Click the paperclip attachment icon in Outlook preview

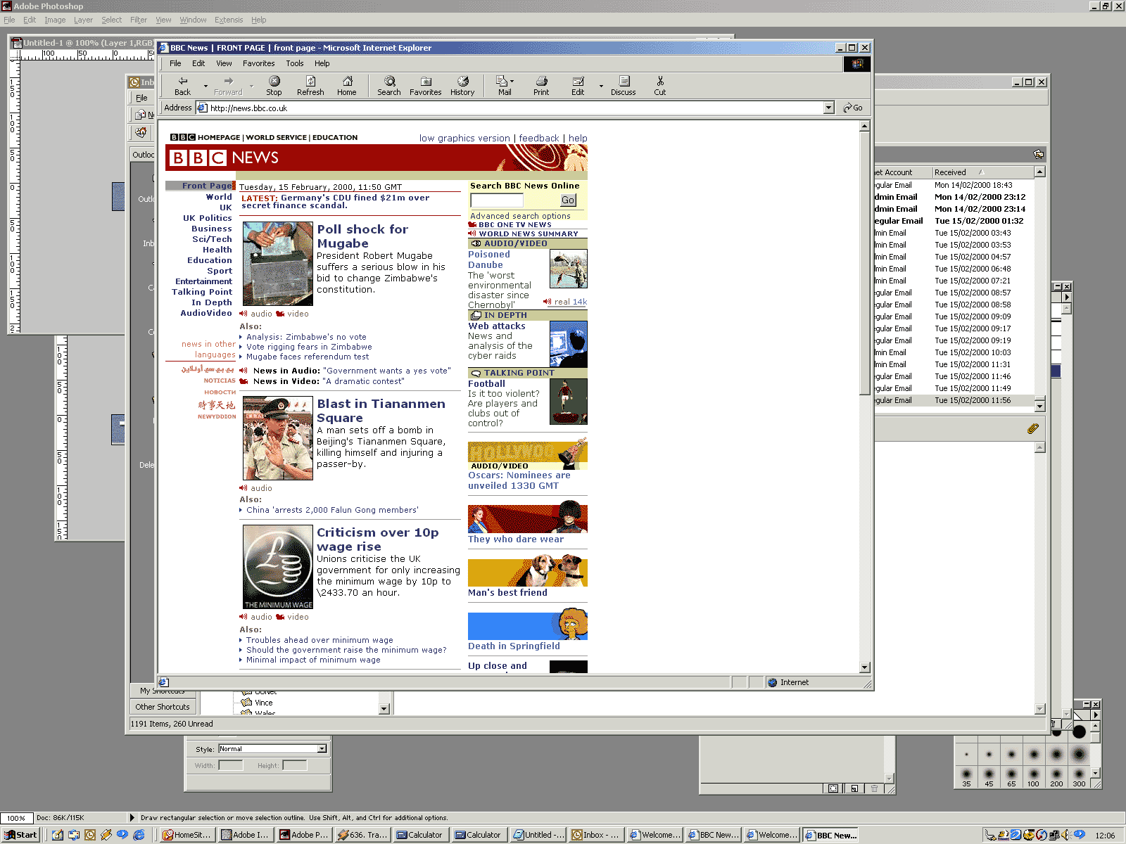1033,428
